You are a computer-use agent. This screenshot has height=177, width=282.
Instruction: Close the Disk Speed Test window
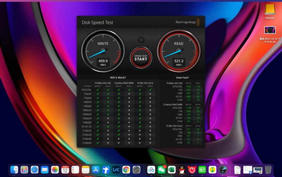(78, 17)
